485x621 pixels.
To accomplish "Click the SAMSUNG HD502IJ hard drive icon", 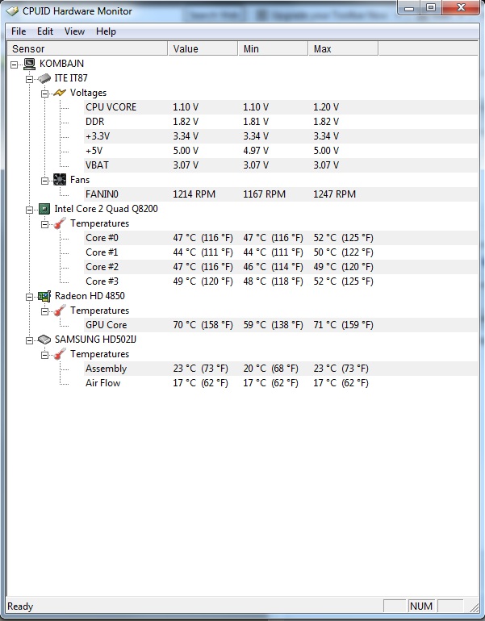I will [x=44, y=340].
